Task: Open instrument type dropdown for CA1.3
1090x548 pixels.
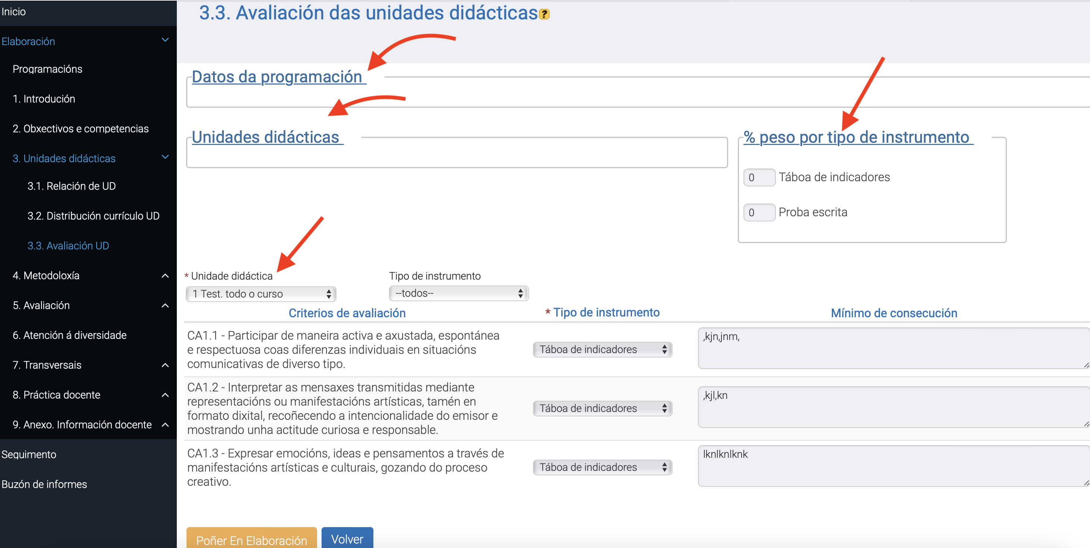Action: 602,467
